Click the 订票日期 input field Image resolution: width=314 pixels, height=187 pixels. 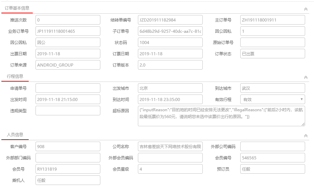[170, 54]
